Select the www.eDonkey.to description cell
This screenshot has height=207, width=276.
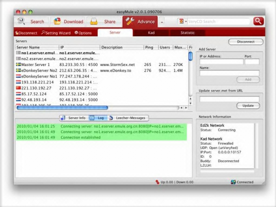click(x=116, y=70)
